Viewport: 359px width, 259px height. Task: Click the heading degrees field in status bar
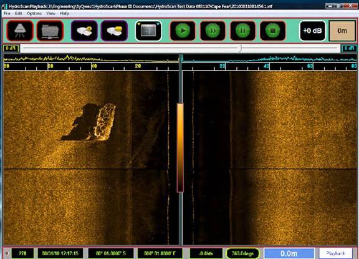(x=242, y=253)
